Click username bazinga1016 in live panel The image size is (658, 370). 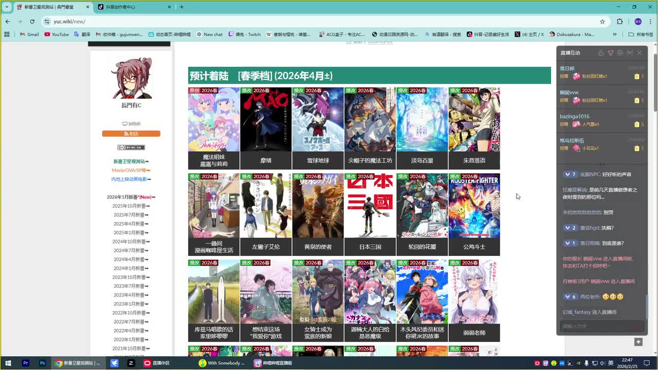pyautogui.click(x=574, y=117)
